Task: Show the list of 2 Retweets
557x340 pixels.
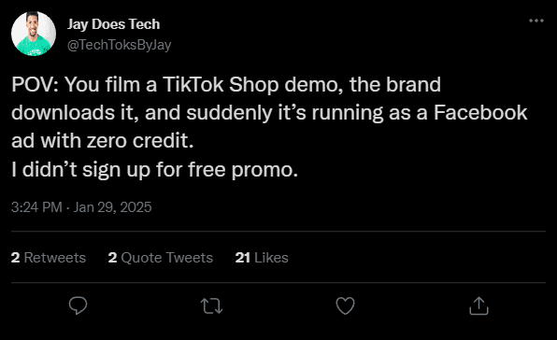Action: point(49,258)
